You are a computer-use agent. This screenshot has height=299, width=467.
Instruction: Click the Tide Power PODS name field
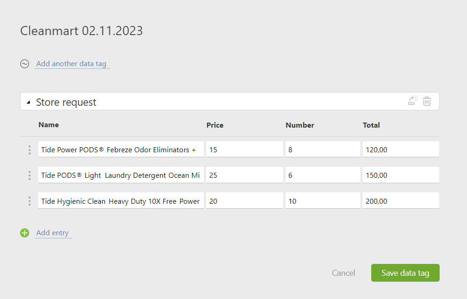[121, 149]
